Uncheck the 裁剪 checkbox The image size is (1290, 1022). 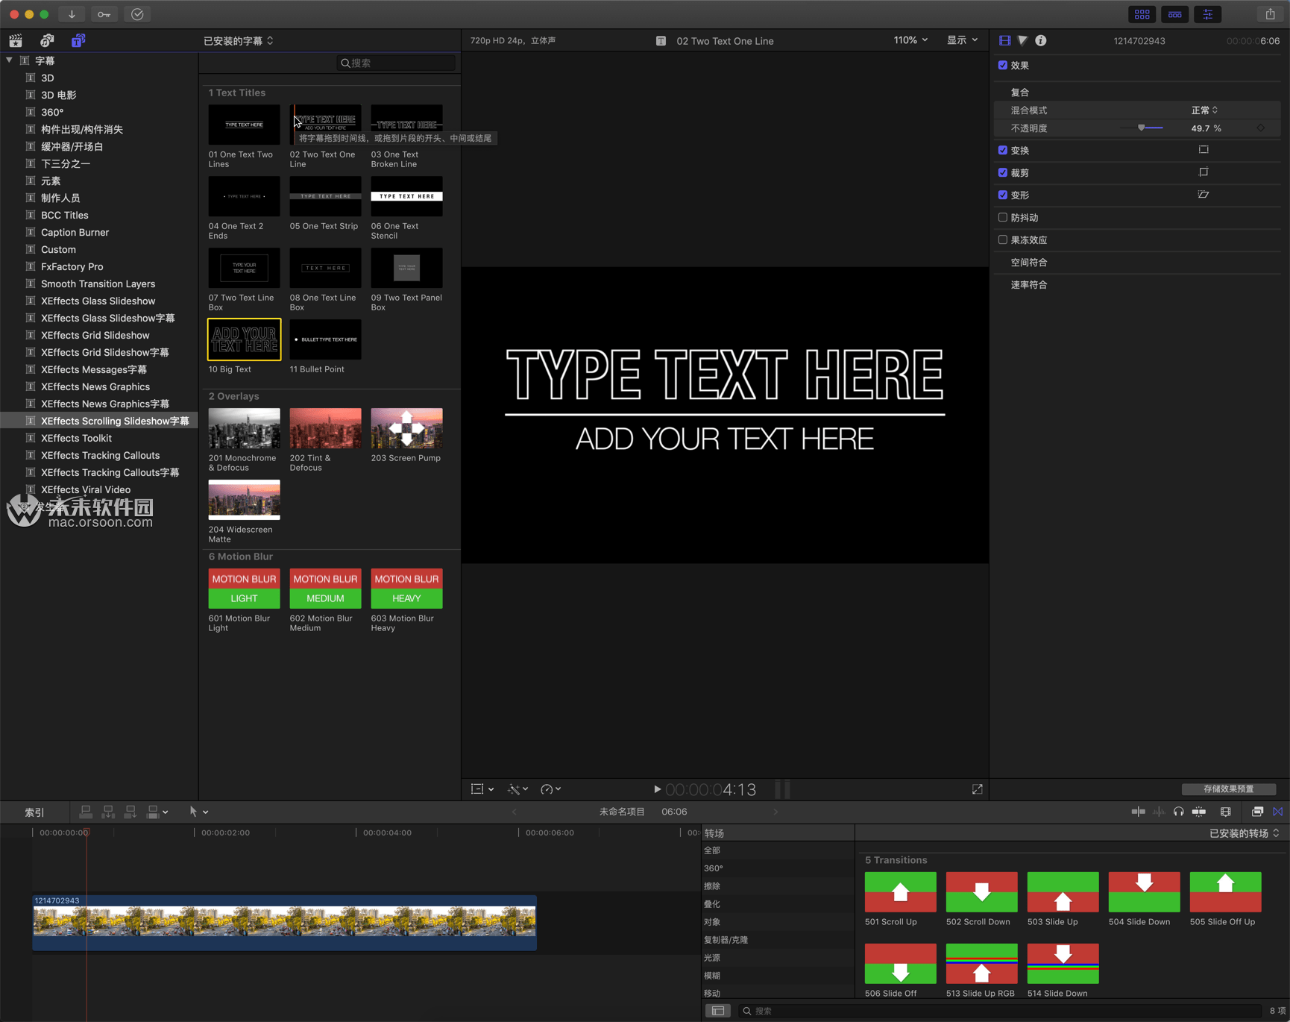(1003, 172)
